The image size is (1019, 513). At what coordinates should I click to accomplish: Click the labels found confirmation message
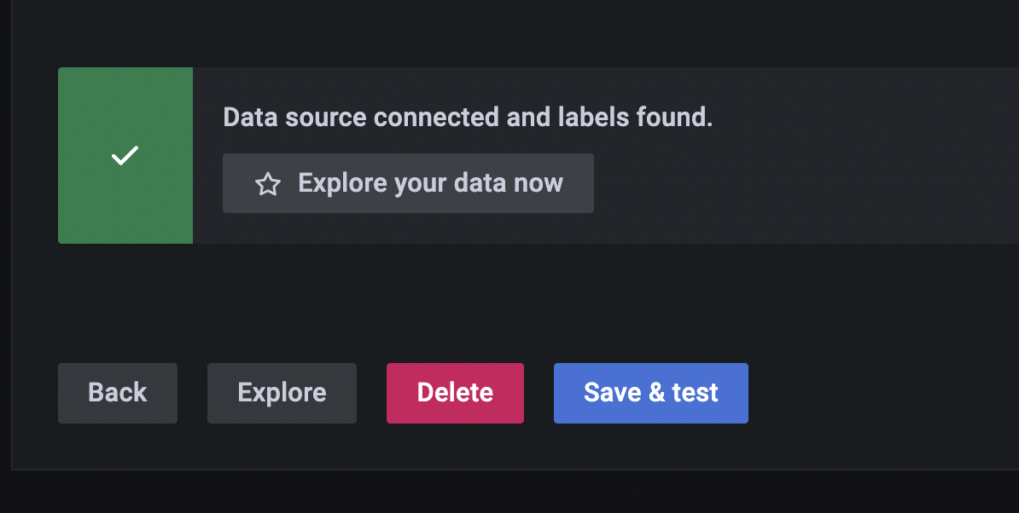click(466, 117)
